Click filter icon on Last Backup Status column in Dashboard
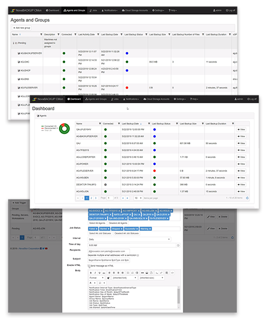 coord(177,124)
